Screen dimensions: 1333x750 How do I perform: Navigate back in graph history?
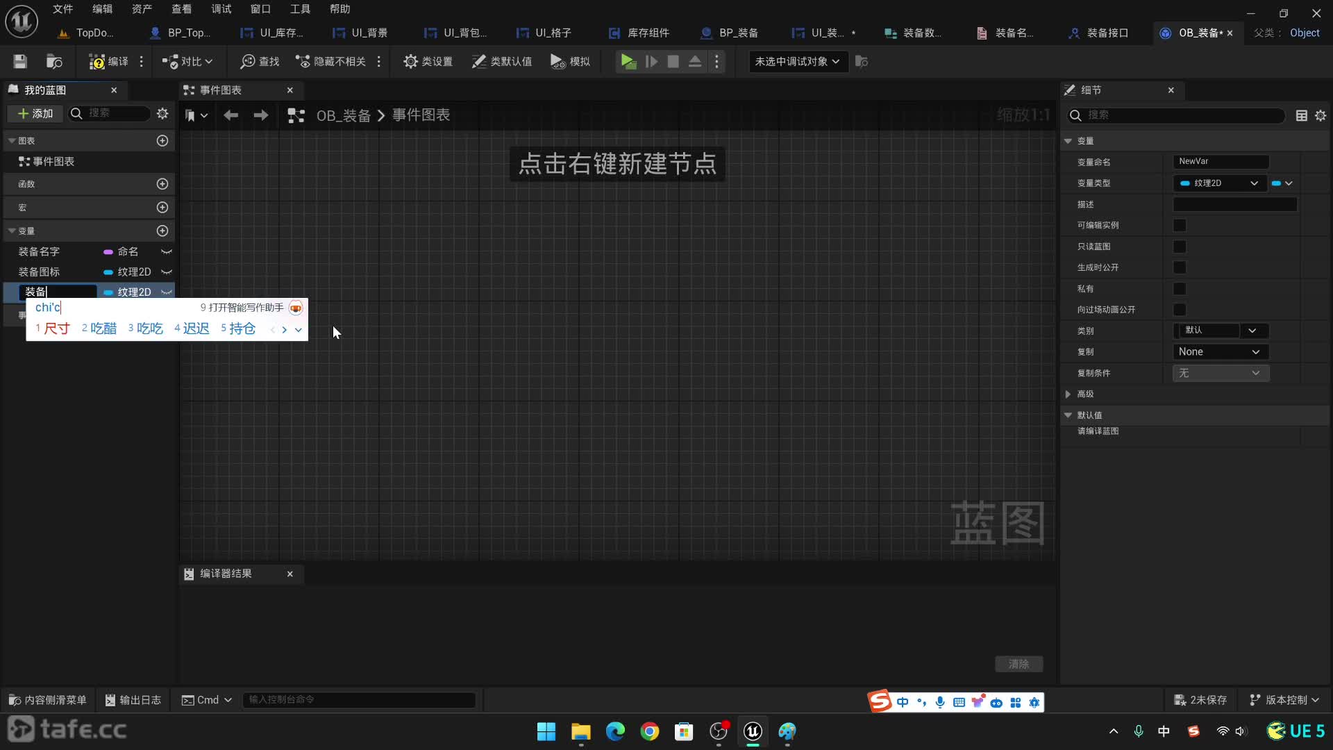click(x=230, y=115)
